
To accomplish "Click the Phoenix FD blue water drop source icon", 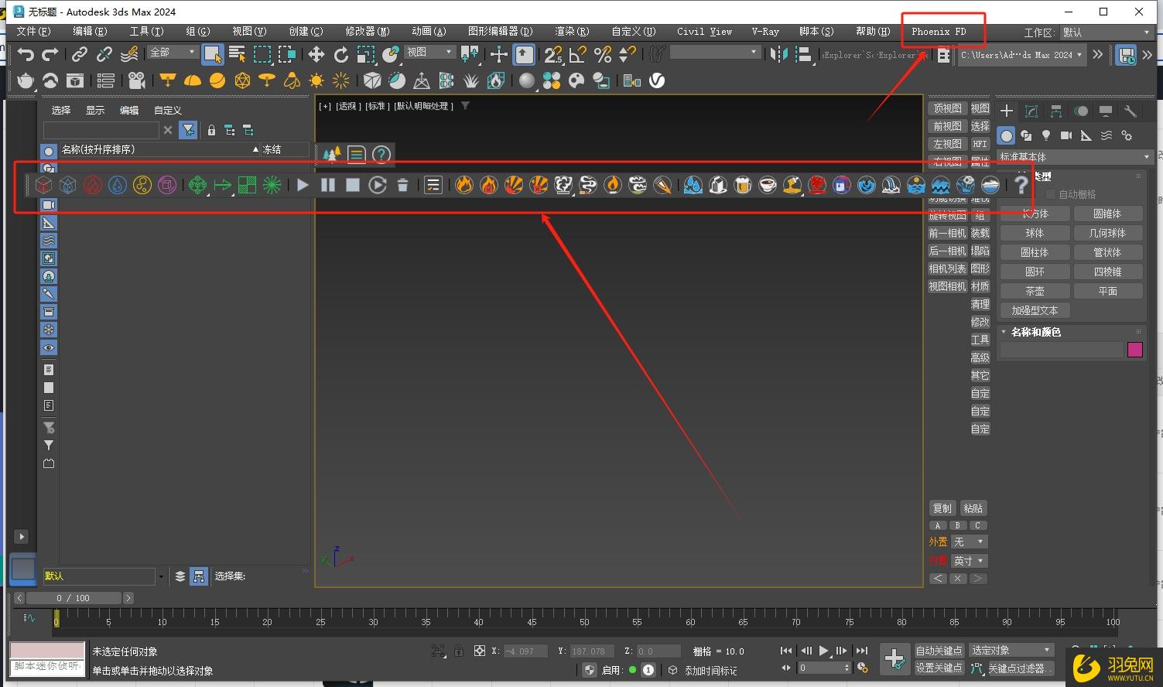I will (118, 185).
